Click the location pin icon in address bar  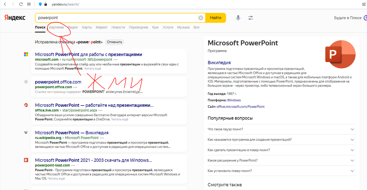pyautogui.click(x=40, y=5)
